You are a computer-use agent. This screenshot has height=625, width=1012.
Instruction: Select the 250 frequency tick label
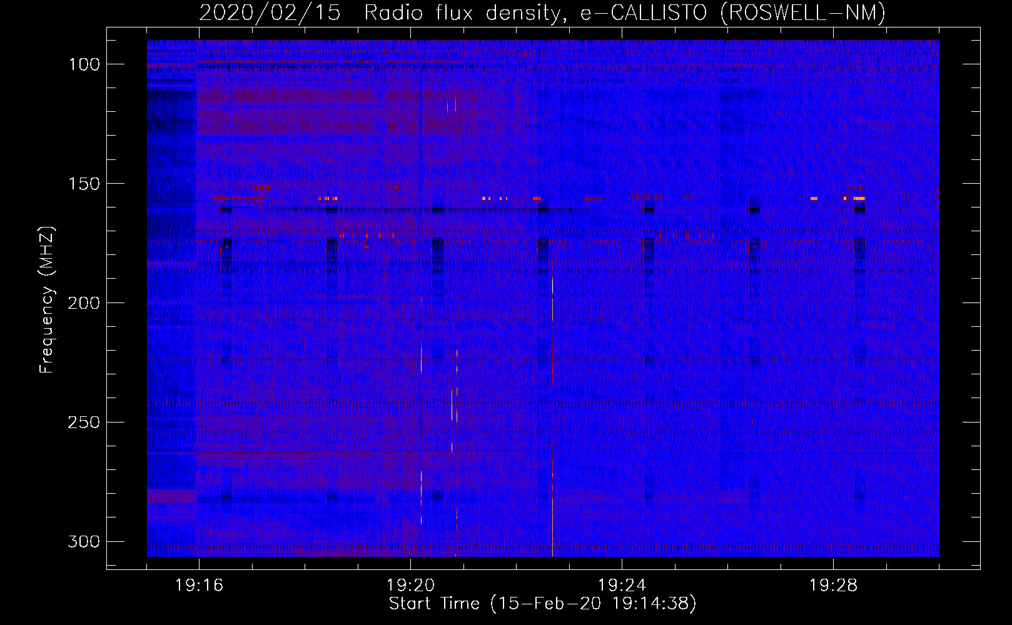[x=84, y=422]
